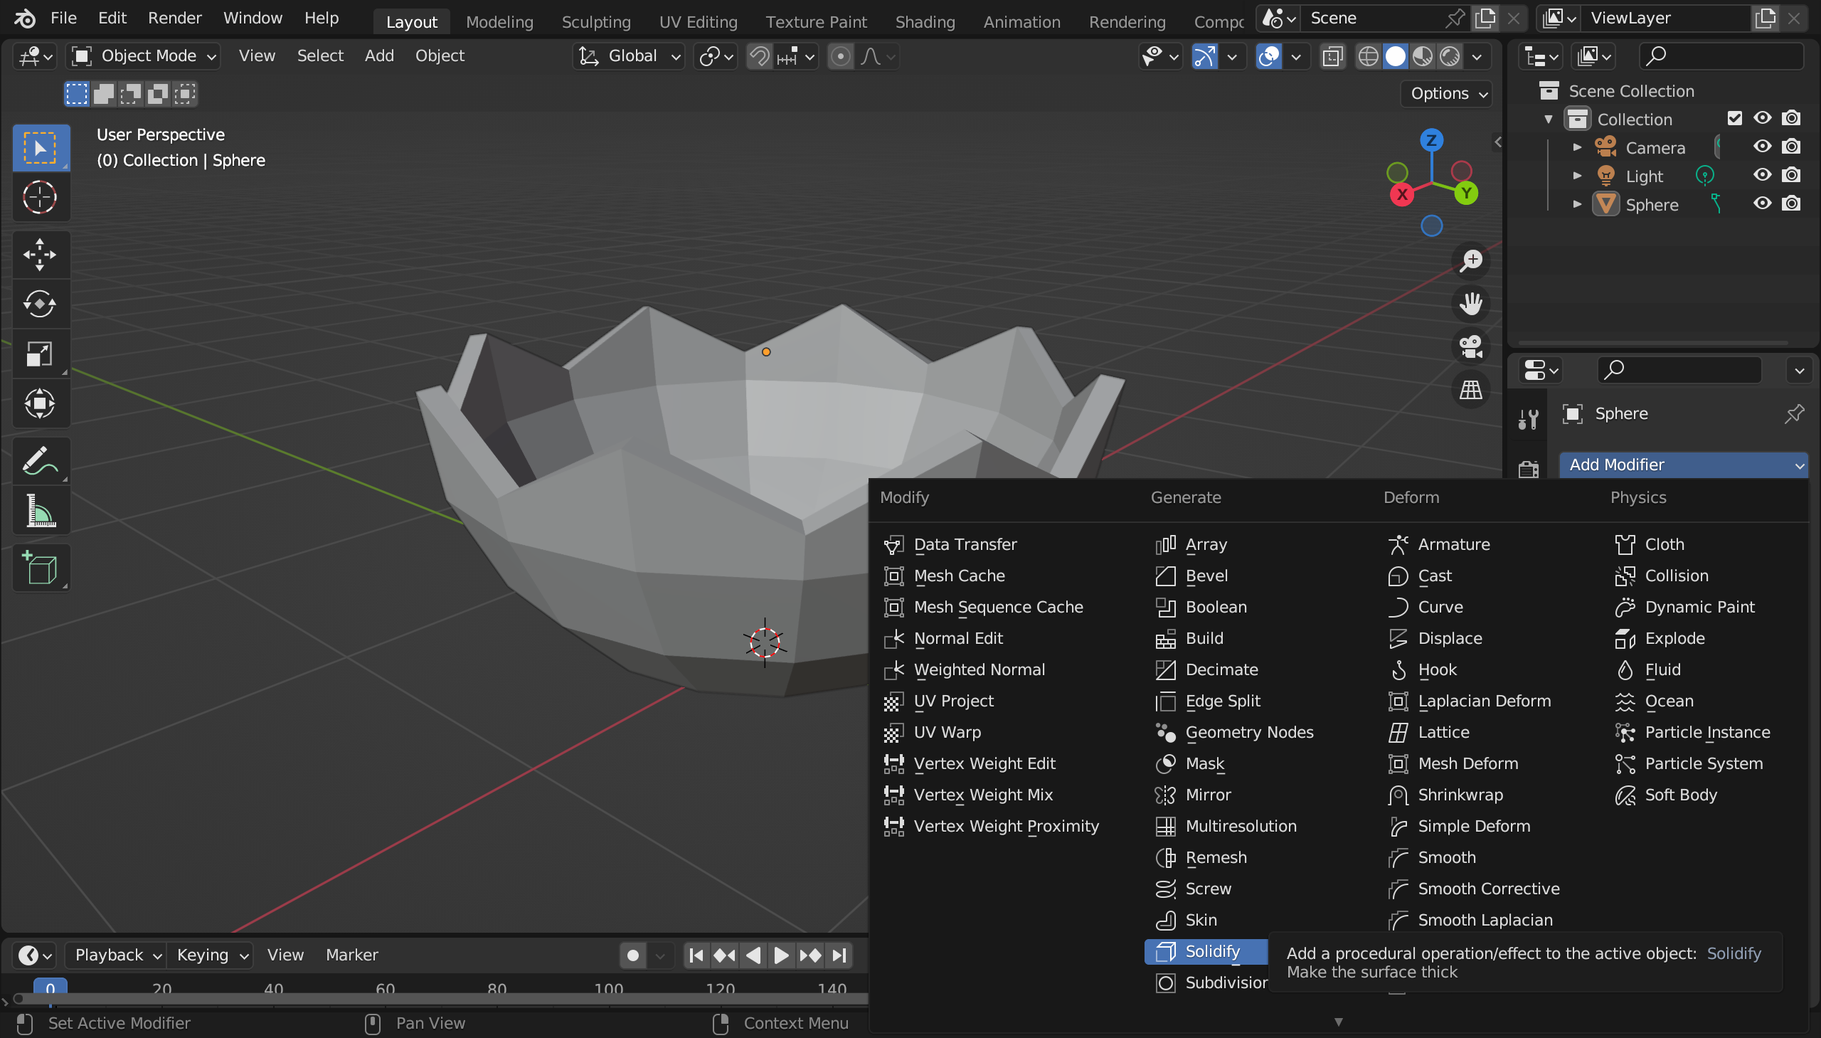Enable auto keying record button
Screen dimensions: 1821x1038
[632, 955]
